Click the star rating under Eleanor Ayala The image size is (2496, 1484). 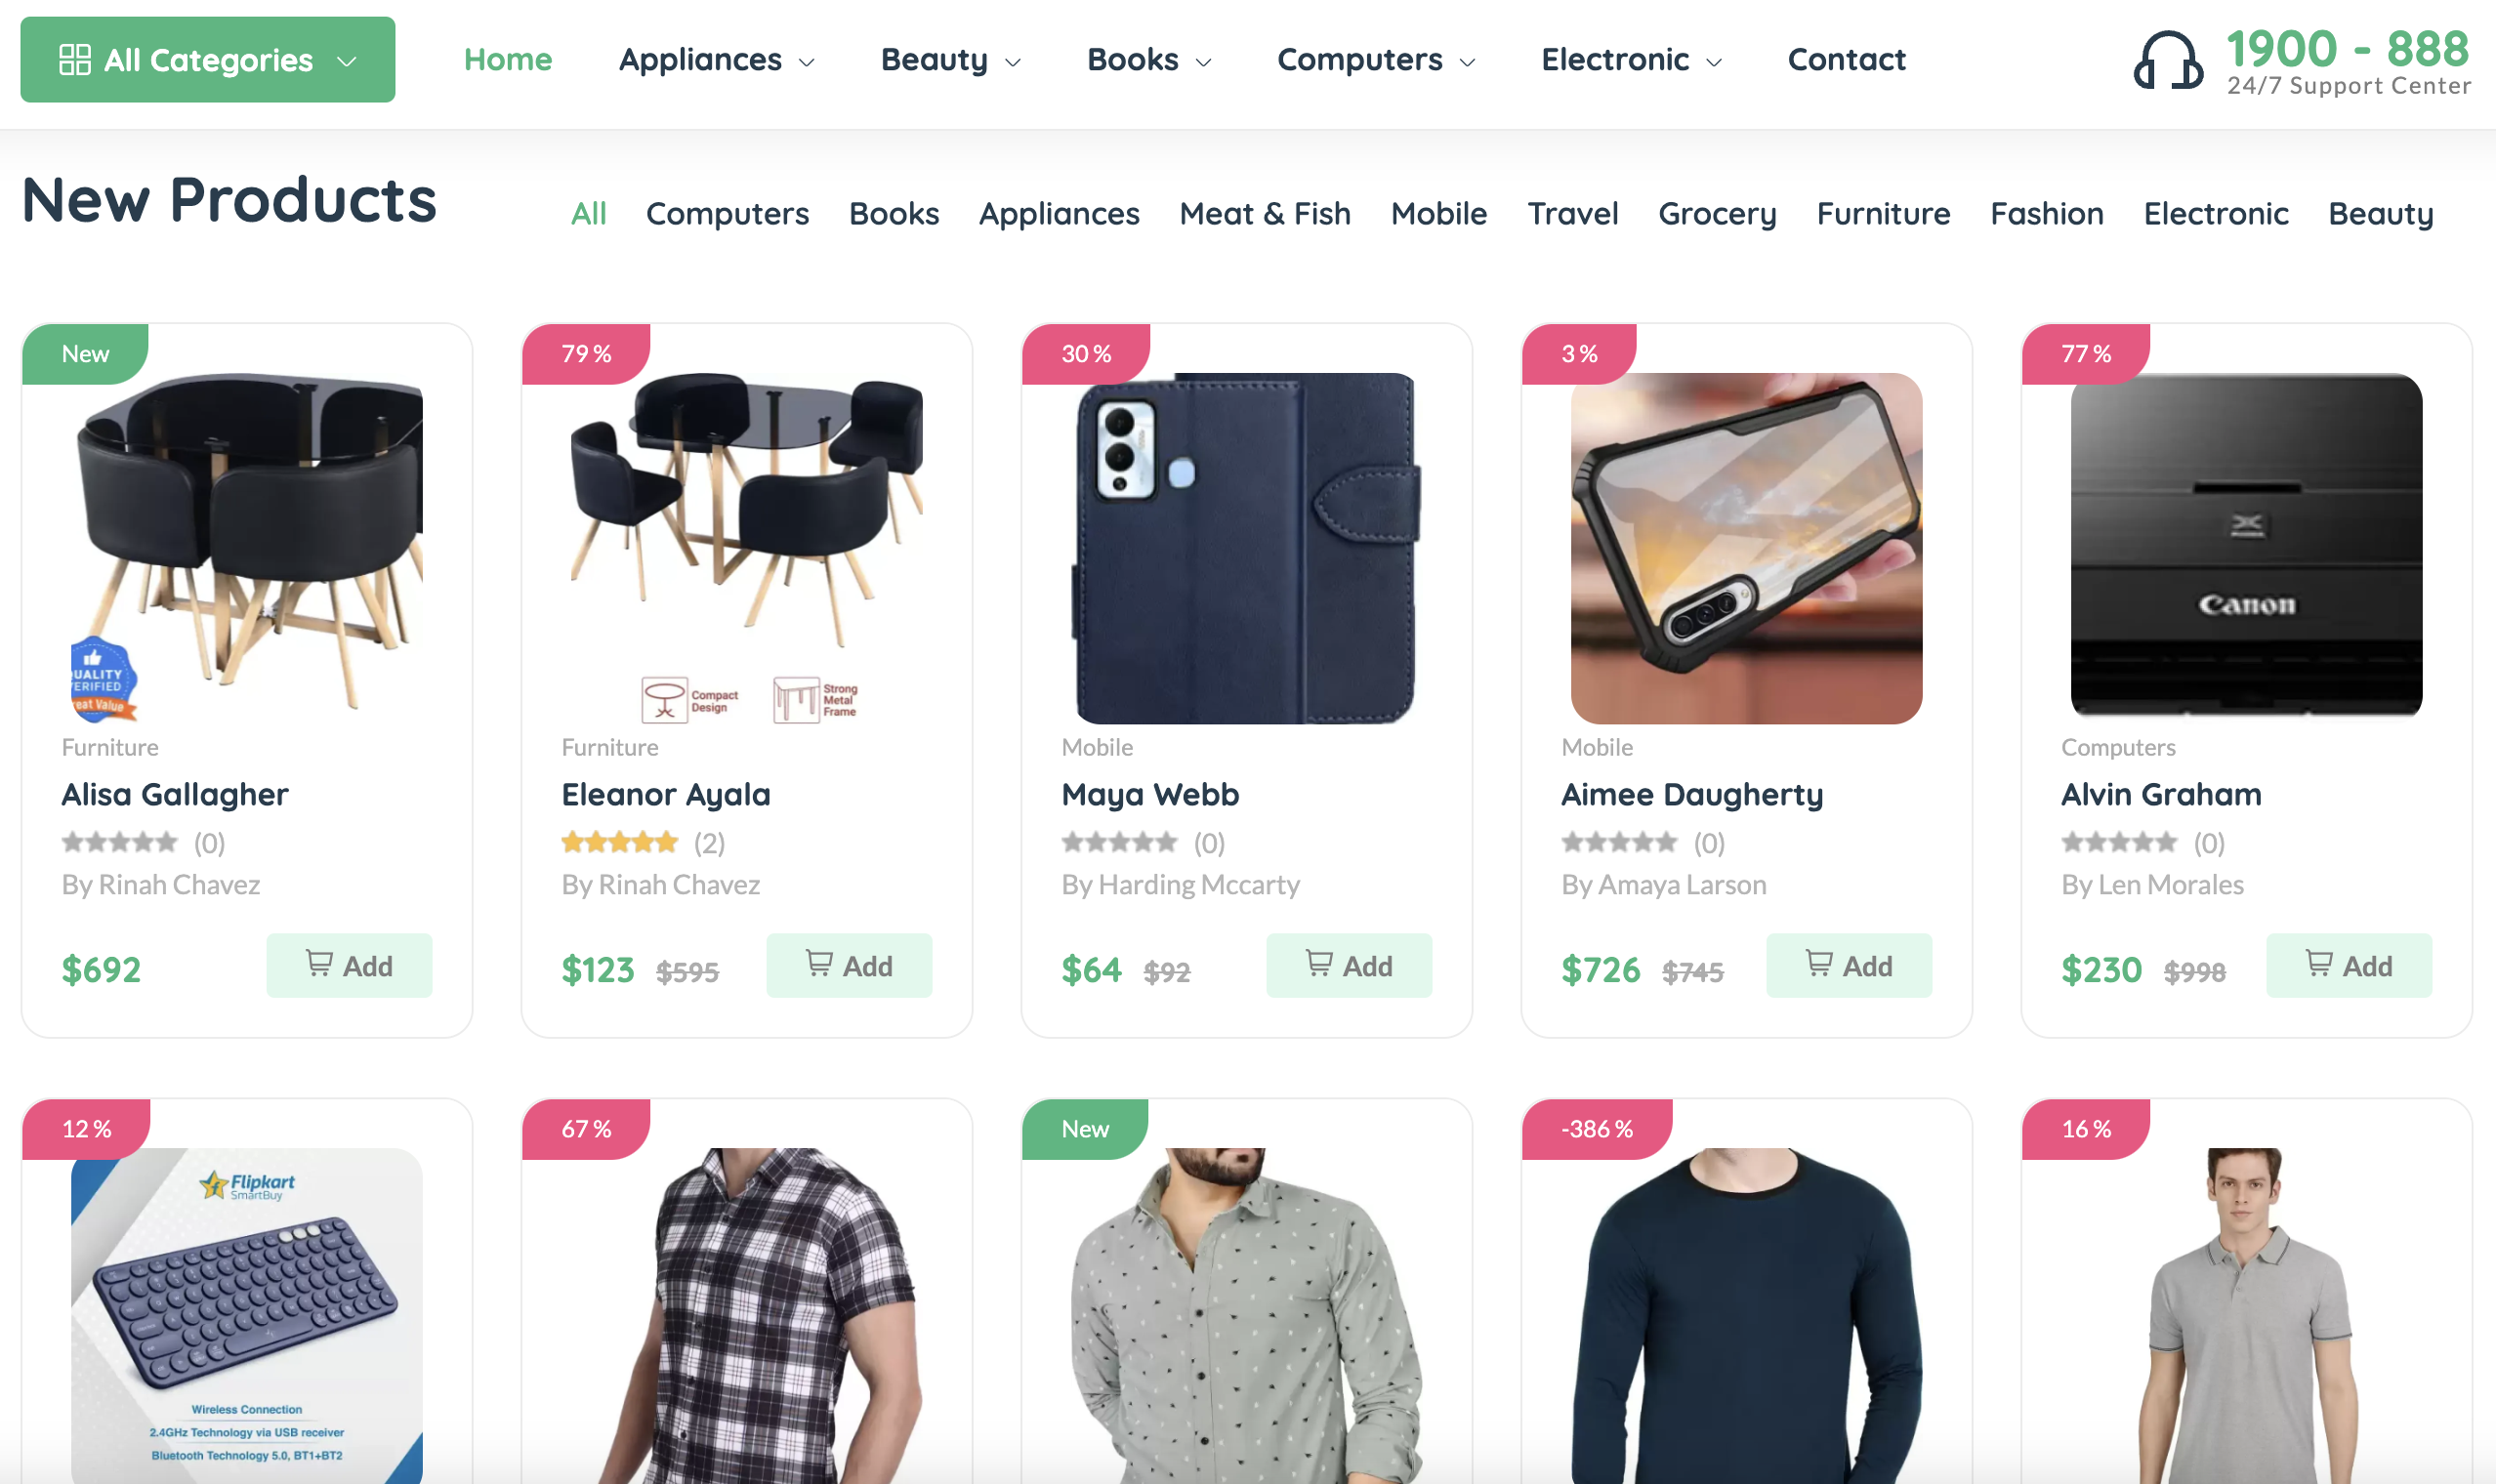pyautogui.click(x=619, y=843)
